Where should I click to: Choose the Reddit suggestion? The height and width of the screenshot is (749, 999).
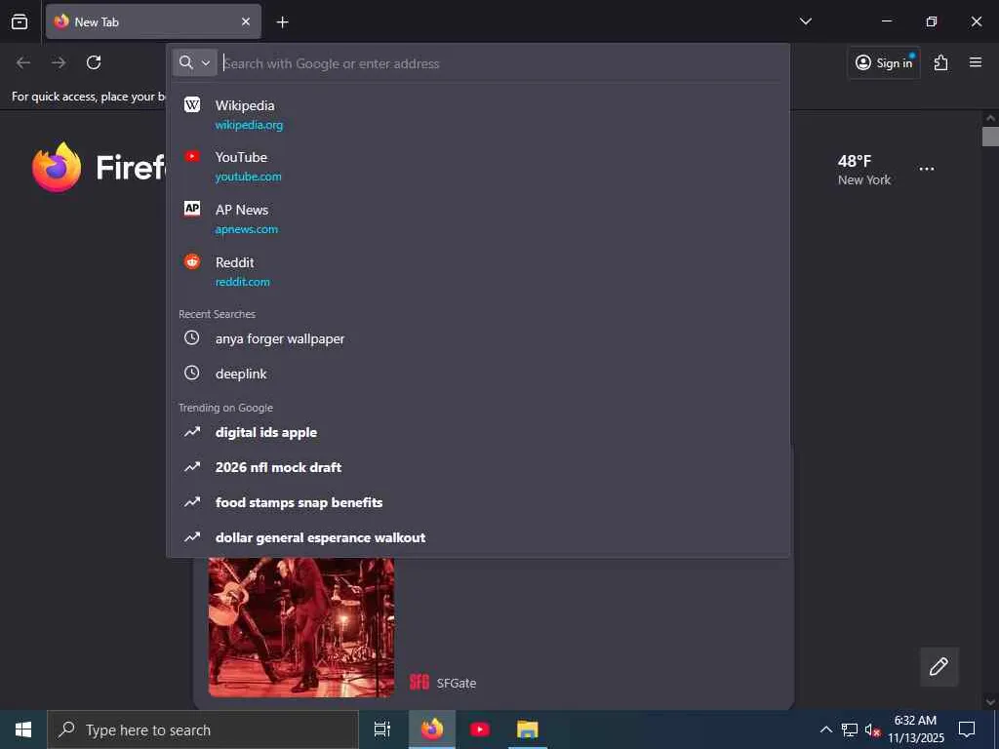[x=478, y=271]
